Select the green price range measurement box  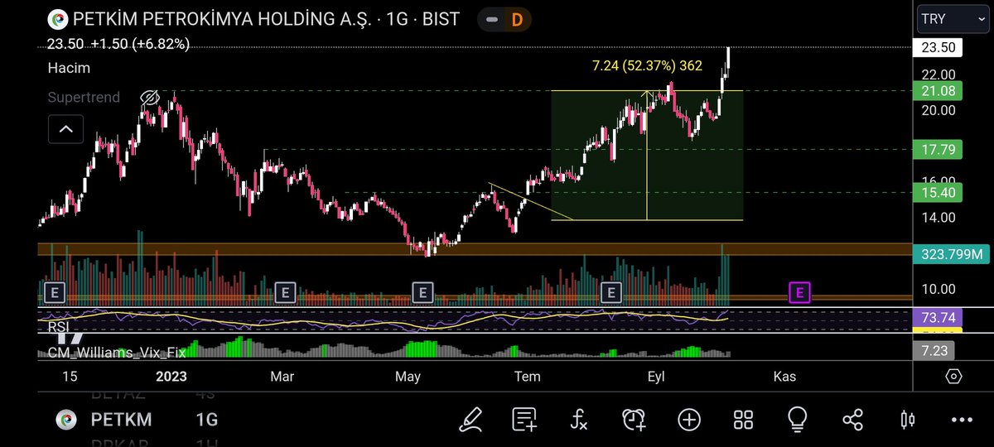pos(647,155)
